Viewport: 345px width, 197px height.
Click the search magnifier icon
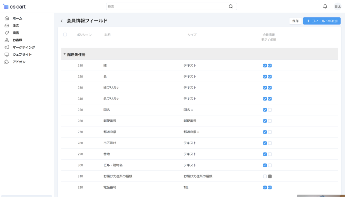click(x=231, y=7)
